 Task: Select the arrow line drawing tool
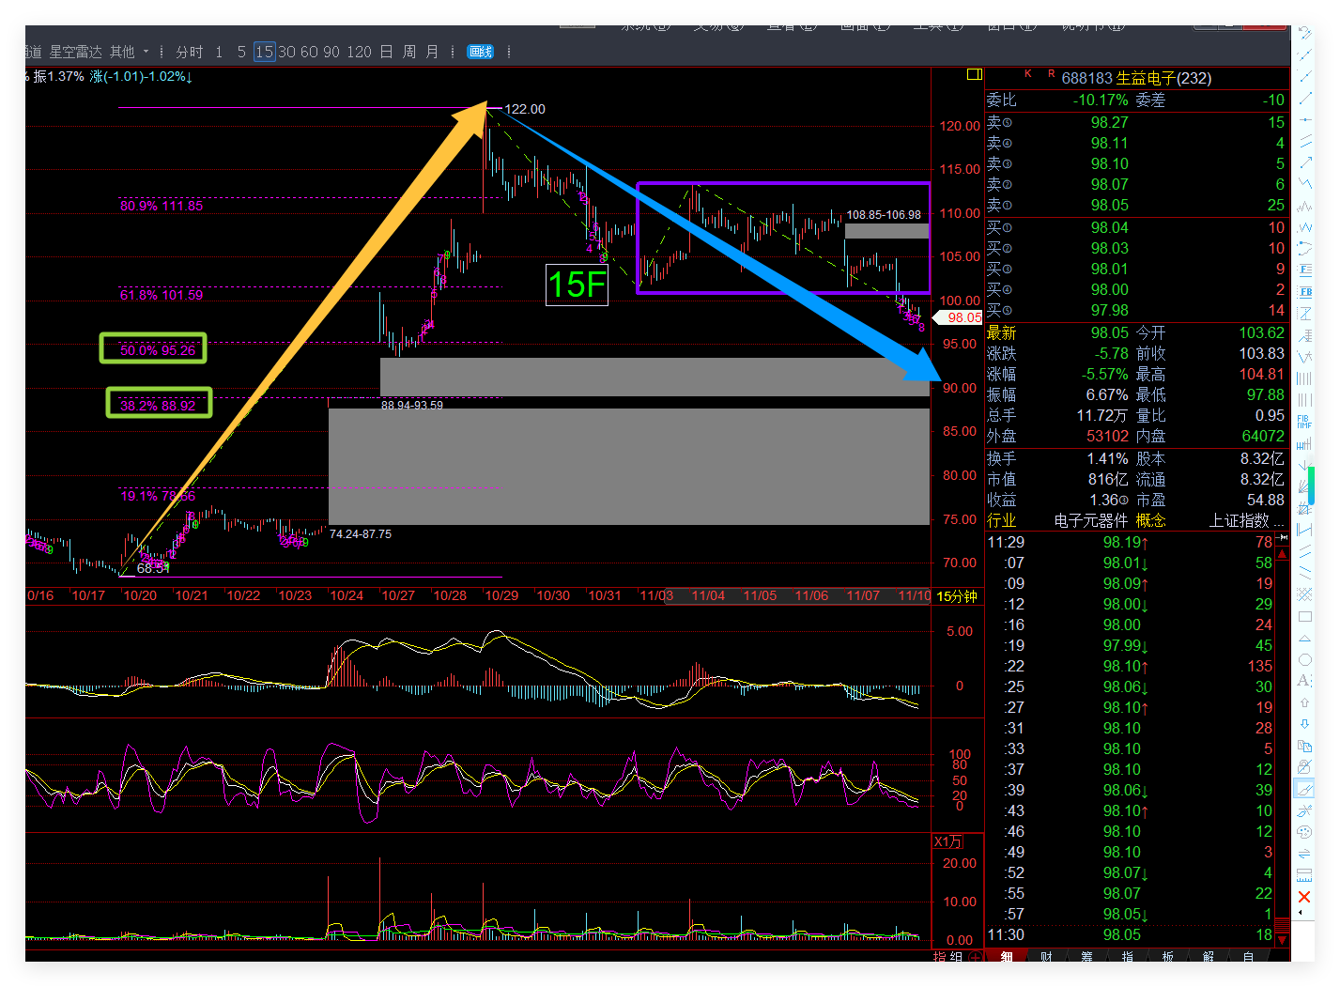[x=1304, y=162]
